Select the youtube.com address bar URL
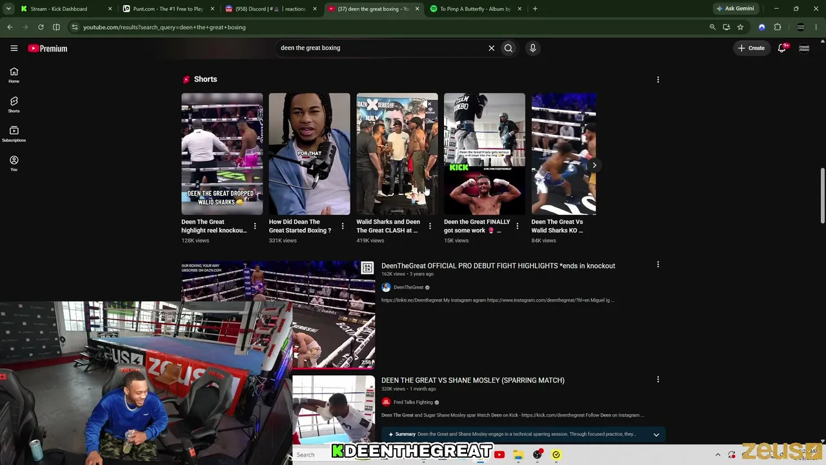The height and width of the screenshot is (465, 826). coord(165,27)
